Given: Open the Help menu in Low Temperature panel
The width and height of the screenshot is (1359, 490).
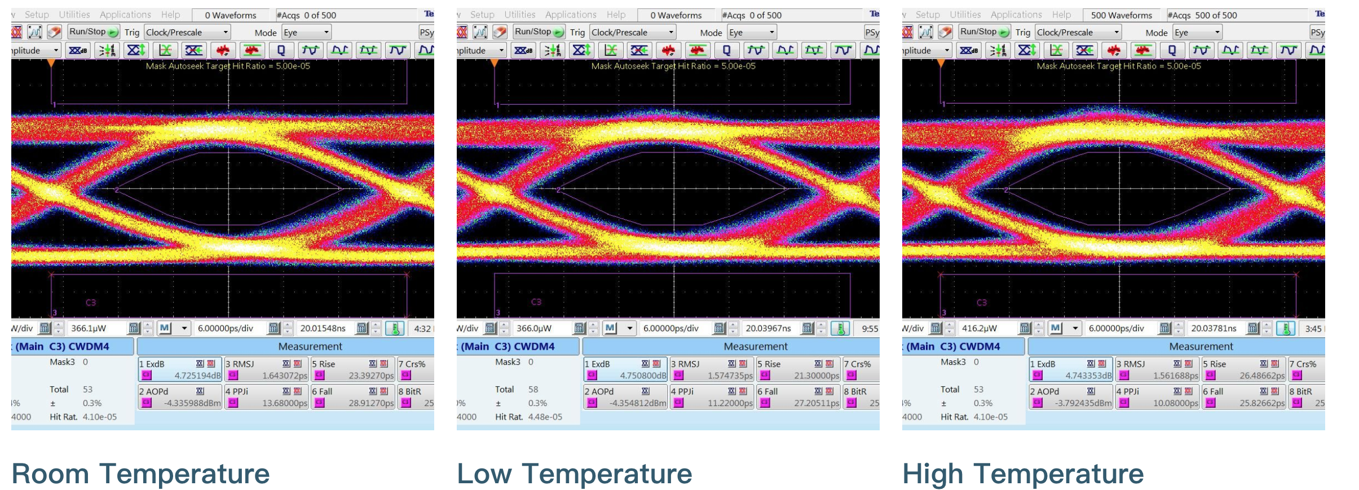Looking at the screenshot, I should click(x=616, y=15).
